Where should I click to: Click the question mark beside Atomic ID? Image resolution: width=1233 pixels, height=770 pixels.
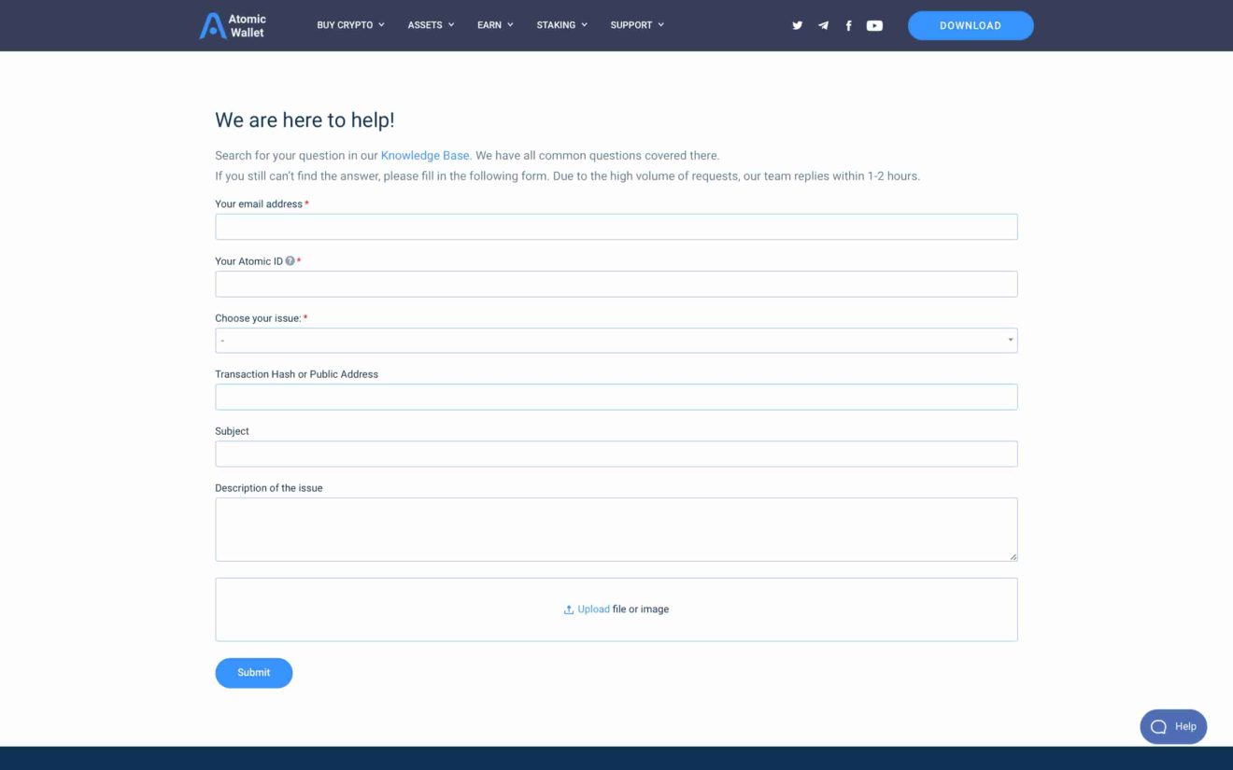pos(289,261)
